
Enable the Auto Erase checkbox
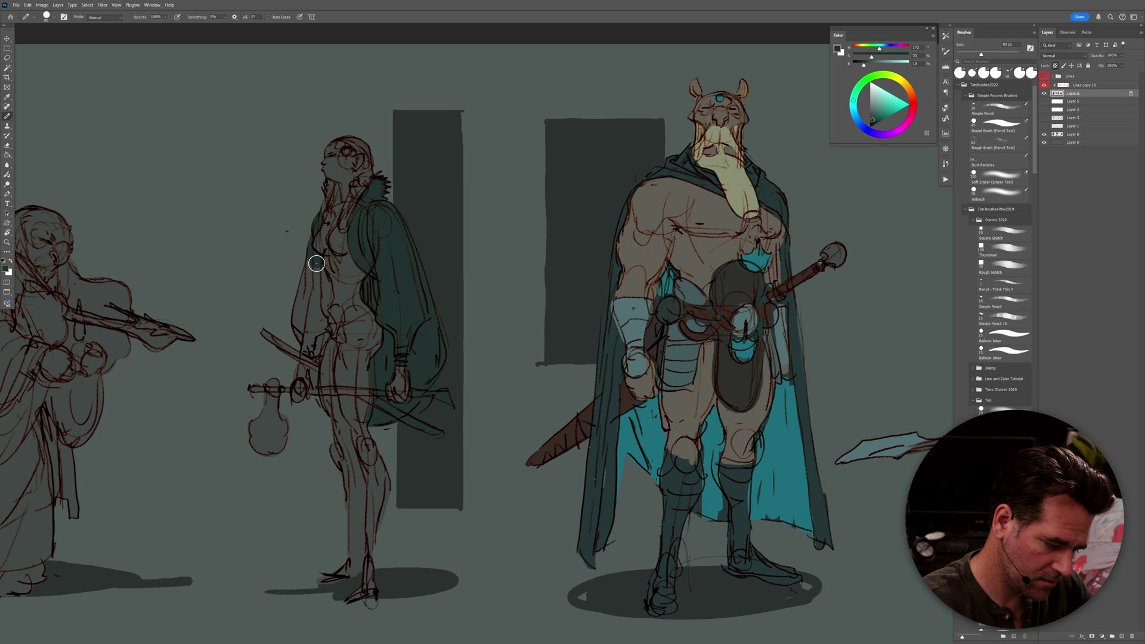coord(269,17)
